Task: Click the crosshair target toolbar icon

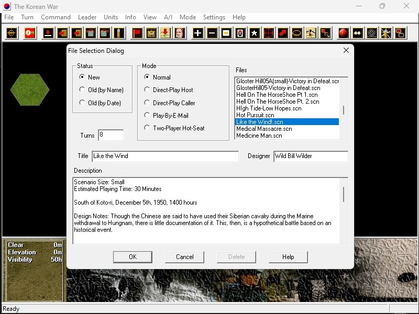Action: (12, 33)
